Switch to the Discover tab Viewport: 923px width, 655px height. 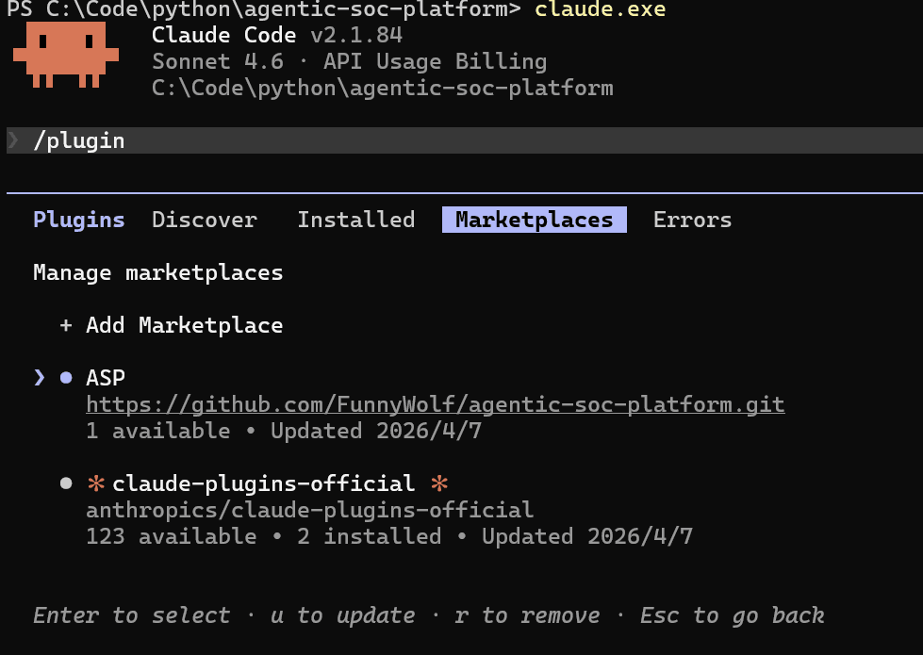point(204,219)
